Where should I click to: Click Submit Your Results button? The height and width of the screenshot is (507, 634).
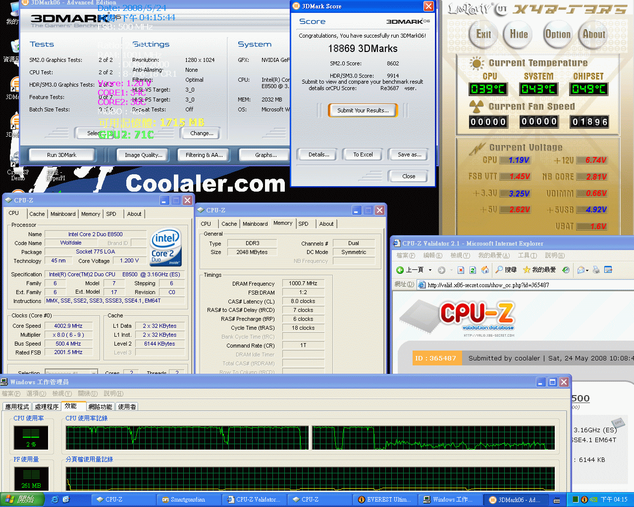point(363,110)
